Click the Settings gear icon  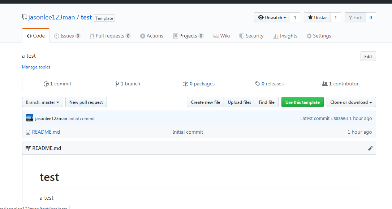[x=309, y=36]
